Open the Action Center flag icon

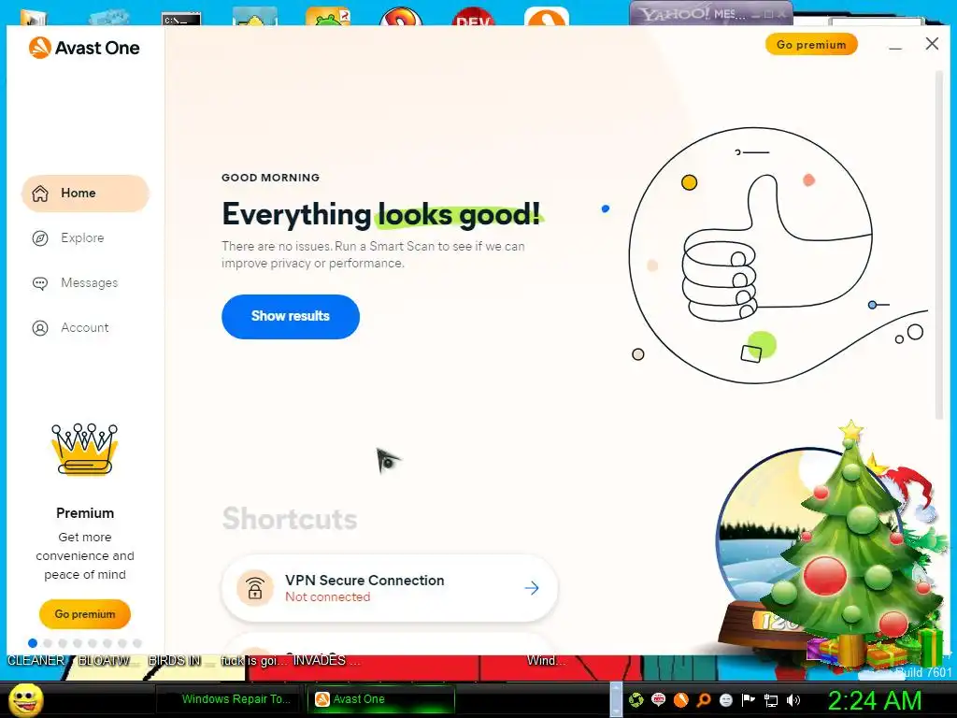tap(749, 699)
